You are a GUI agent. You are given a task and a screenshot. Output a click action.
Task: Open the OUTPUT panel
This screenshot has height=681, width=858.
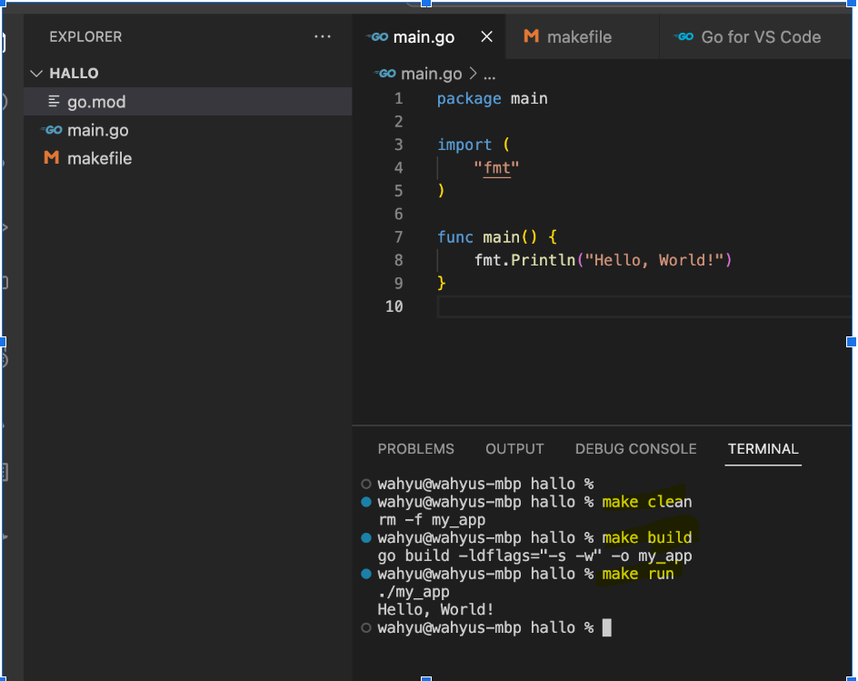[x=514, y=448]
